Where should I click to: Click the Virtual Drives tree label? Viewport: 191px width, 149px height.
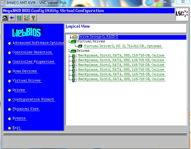(x=91, y=41)
